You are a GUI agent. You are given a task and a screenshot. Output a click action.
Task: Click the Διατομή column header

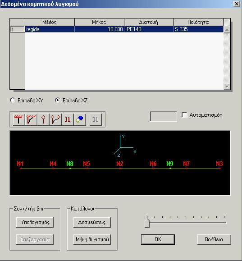[x=149, y=22]
